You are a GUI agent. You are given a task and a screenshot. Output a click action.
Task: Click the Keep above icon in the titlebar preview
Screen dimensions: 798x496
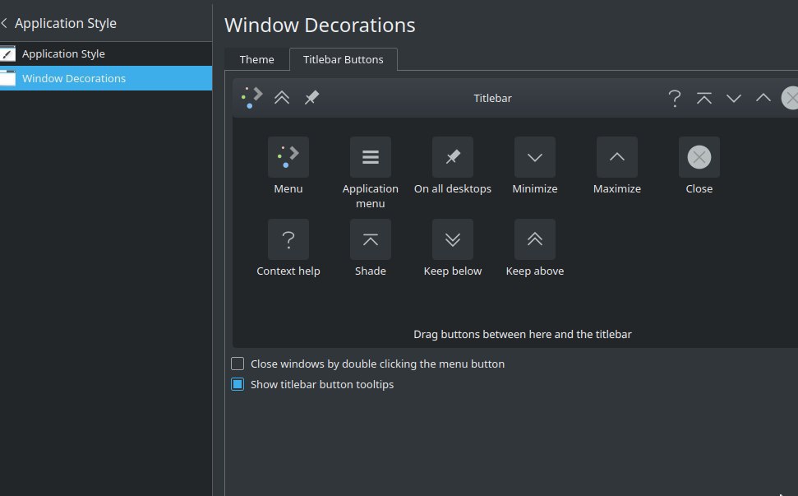pos(282,98)
